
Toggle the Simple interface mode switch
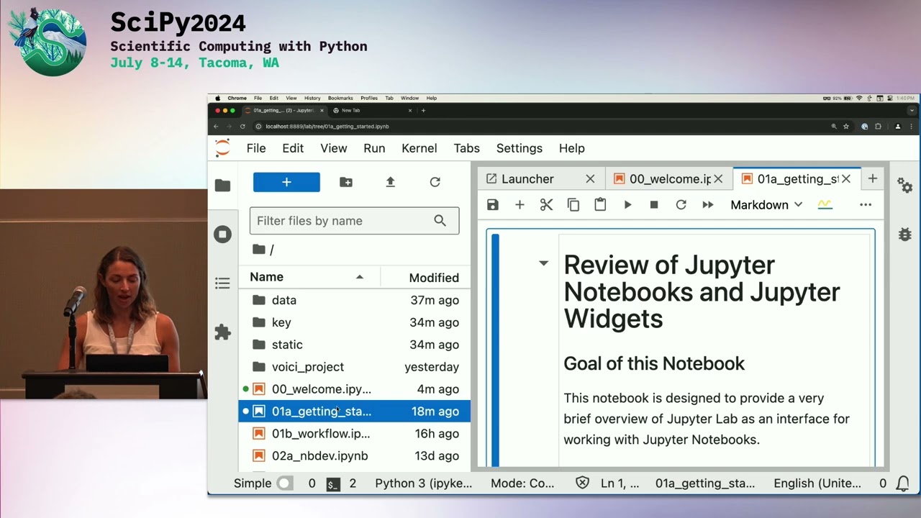tap(285, 483)
